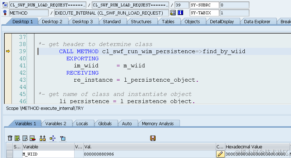291x158 pixels.
Task: Click the C... change column header
Action: [220, 147]
